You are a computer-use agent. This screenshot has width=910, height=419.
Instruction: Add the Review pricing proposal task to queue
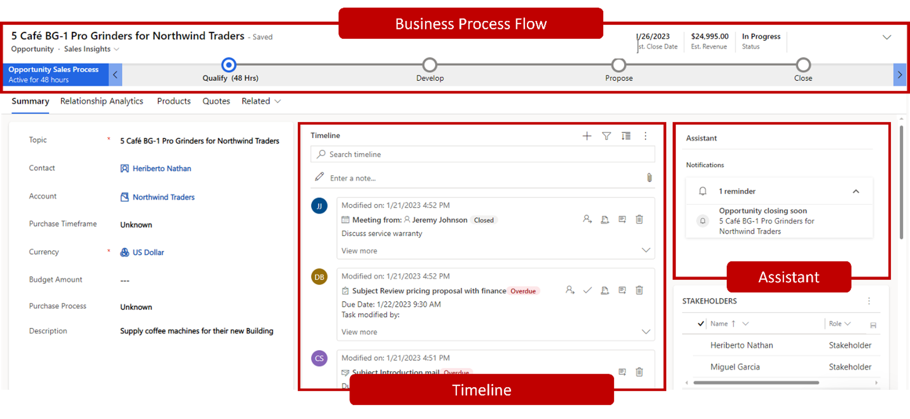click(x=605, y=290)
